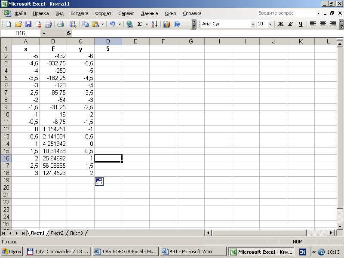The width and height of the screenshot is (344, 258).
Task: Toggle bold formatting (Ж)
Action: 281,24
